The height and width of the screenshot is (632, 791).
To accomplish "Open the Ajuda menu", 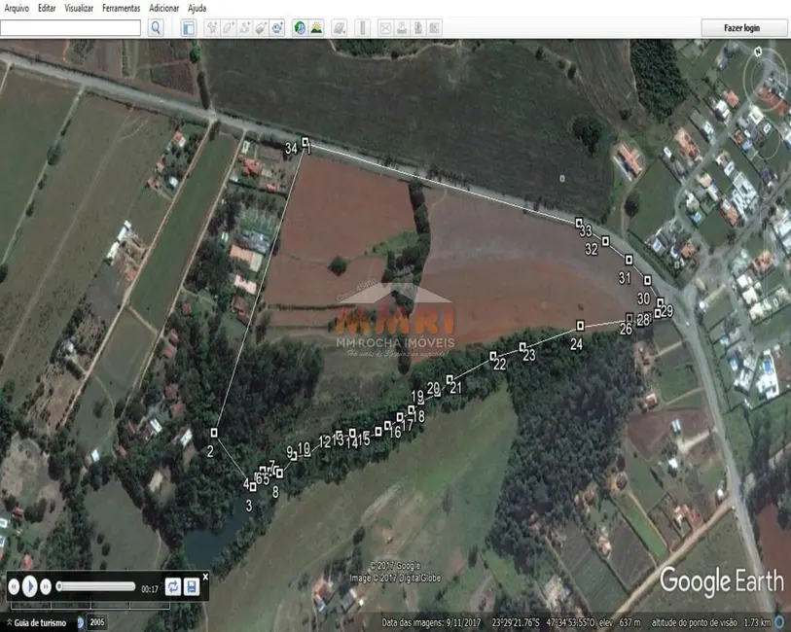I will pyautogui.click(x=195, y=7).
